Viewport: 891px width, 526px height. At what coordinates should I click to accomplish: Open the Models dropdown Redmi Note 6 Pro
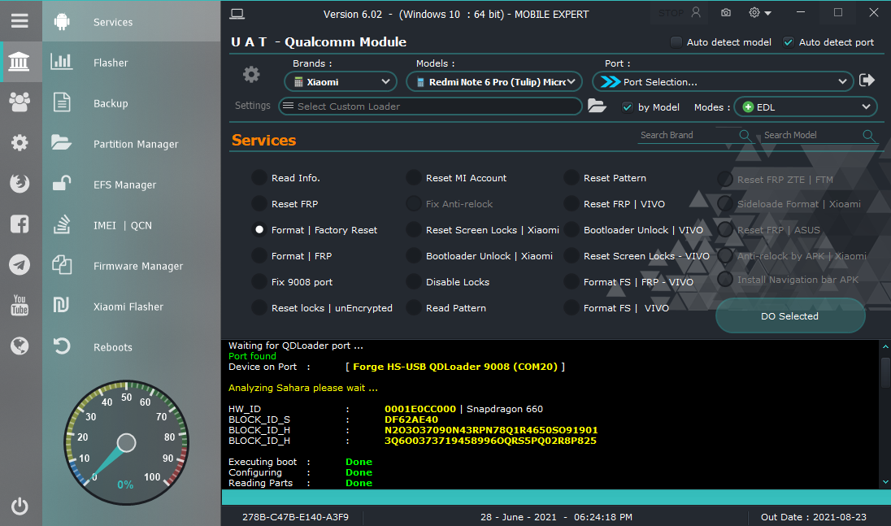coord(493,82)
